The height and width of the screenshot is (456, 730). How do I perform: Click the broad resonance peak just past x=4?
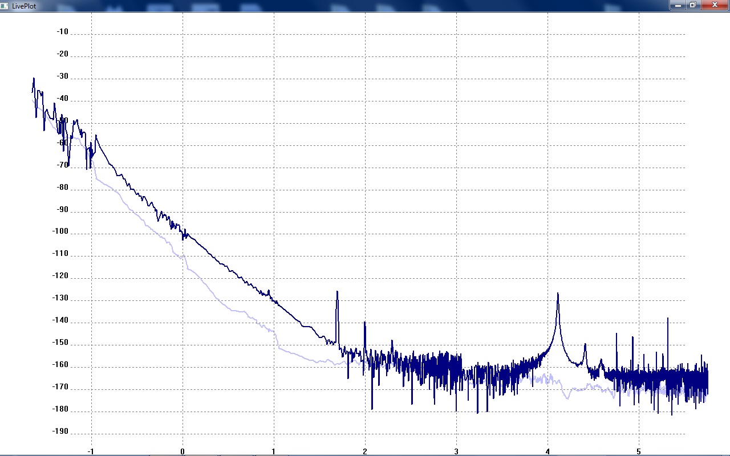pos(558,294)
